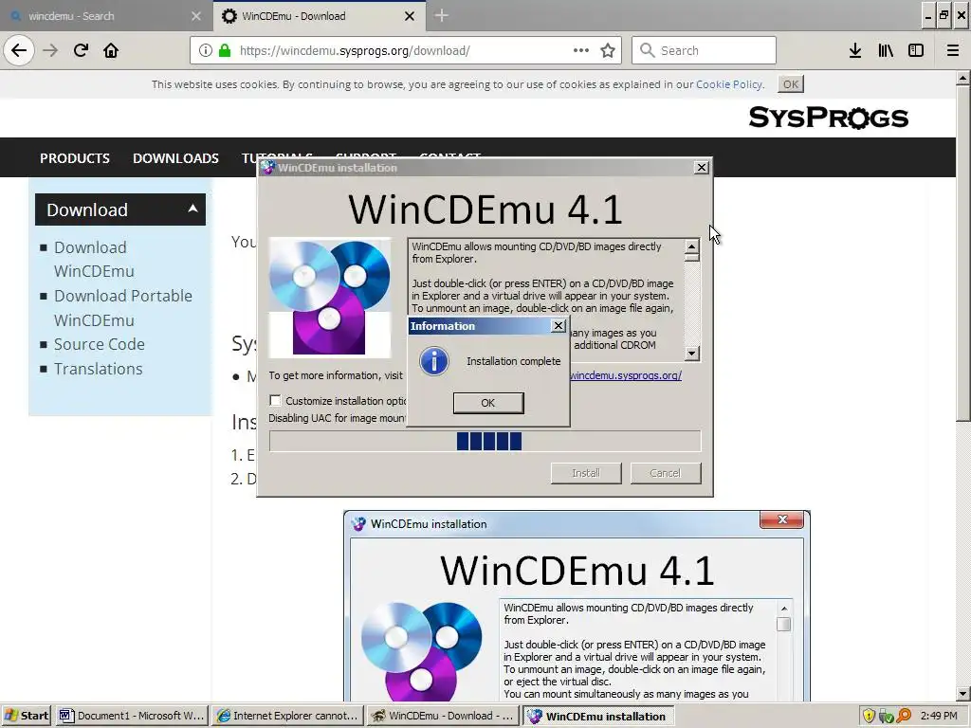Click the installer description scroll down arrow
Image resolution: width=971 pixels, height=728 pixels.
point(691,354)
